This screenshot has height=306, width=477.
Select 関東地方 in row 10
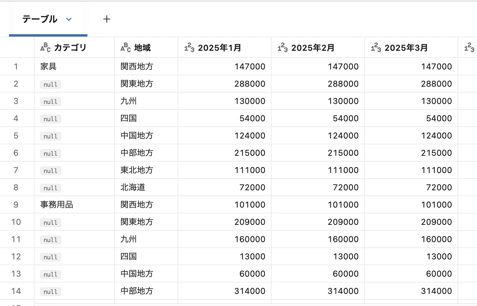pos(146,222)
